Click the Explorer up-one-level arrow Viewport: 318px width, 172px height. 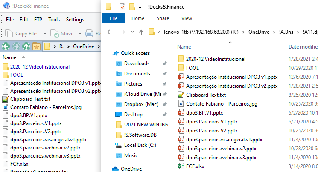(x=140, y=32)
